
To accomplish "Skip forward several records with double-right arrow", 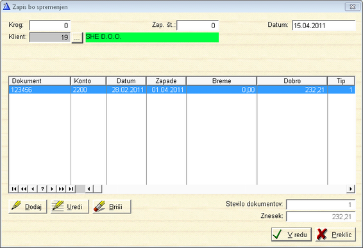I will (62, 189).
